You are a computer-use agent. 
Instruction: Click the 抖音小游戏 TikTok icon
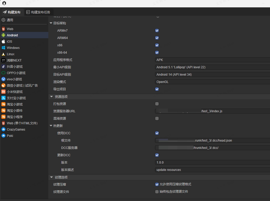[3, 66]
